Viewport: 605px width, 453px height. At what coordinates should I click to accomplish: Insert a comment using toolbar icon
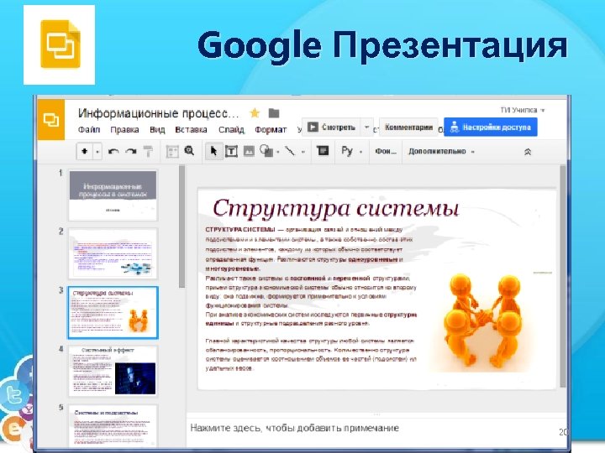[323, 151]
